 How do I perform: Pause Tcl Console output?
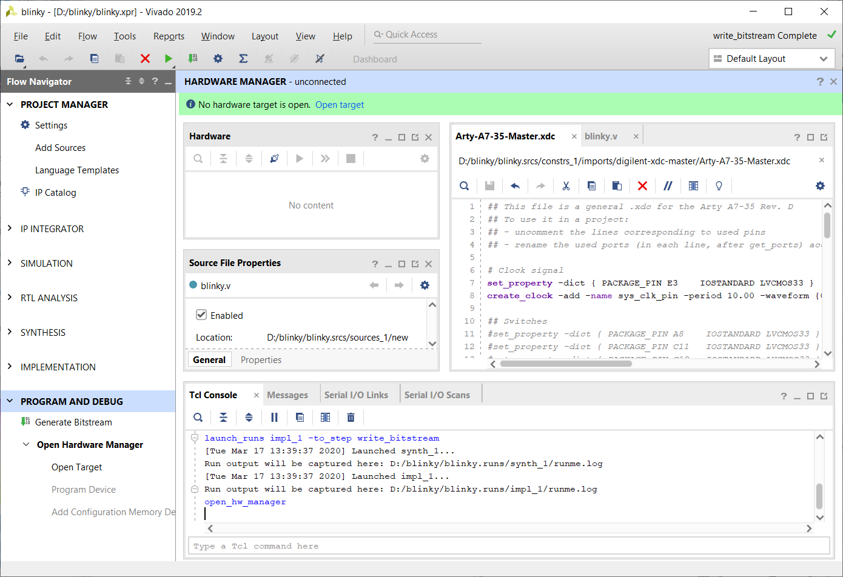coord(274,417)
